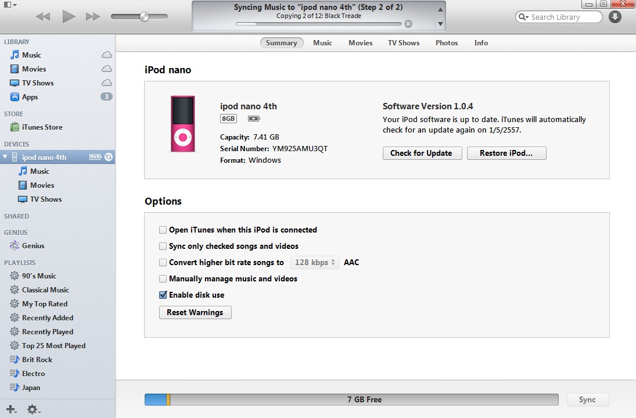
Task: Click the Reset Warnings button
Action: click(x=195, y=313)
